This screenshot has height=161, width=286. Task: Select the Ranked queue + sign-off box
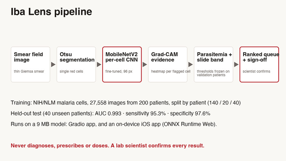click(x=259, y=65)
